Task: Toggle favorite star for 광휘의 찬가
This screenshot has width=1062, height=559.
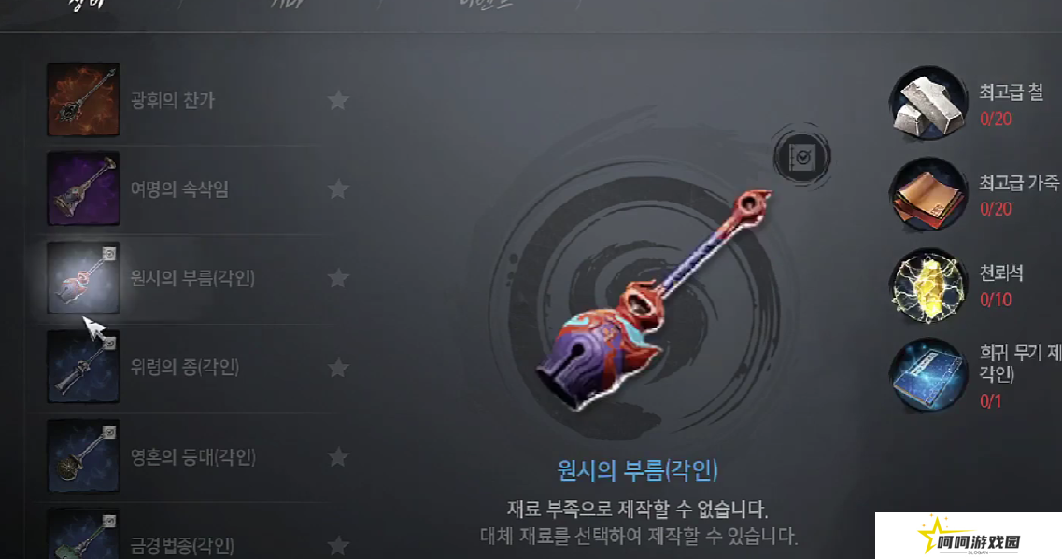Action: pyautogui.click(x=338, y=101)
